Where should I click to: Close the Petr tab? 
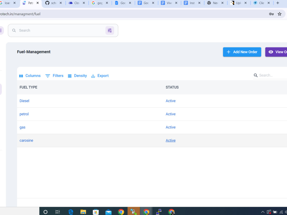click(38, 3)
